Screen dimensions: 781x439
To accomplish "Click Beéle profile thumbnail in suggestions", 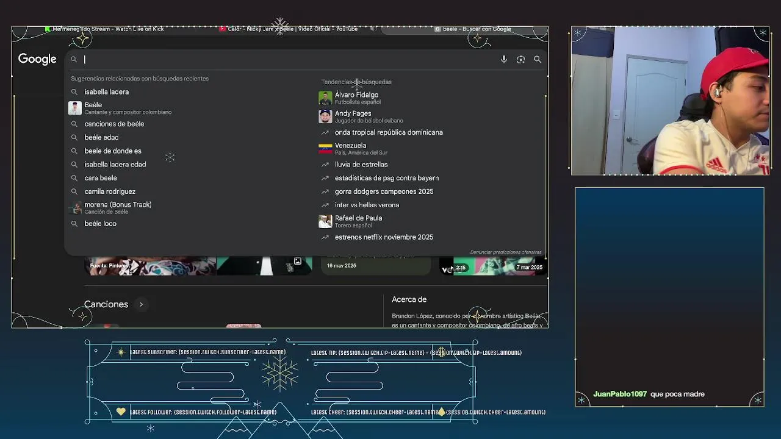I will pos(74,108).
